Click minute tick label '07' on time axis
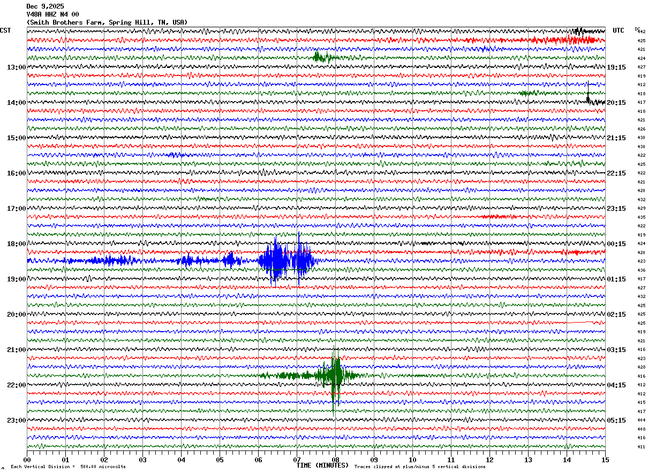 coord(297,460)
